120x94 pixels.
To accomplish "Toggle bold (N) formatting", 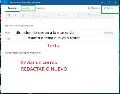I will [x=9, y=15].
